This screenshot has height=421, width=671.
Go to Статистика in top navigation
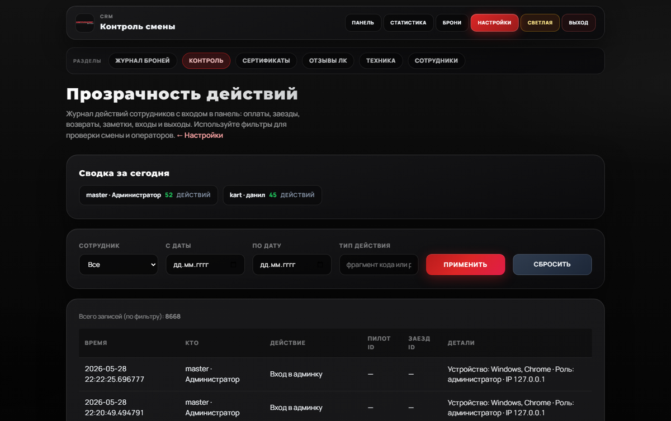click(408, 23)
